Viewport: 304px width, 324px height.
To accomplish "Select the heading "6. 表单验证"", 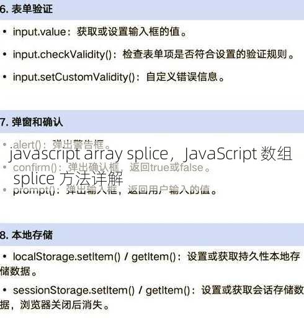I will [26, 9].
